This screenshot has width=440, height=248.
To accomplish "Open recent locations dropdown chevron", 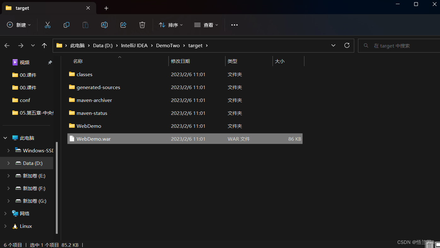I will pos(33,46).
